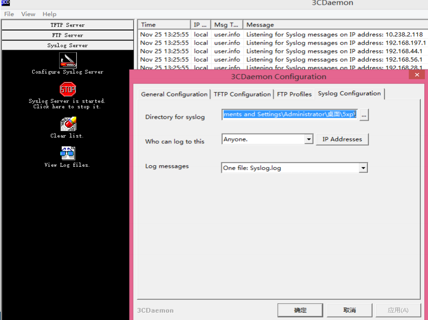The height and width of the screenshot is (320, 428).
Task: Click the 'View Log files.' label text
Action: click(x=67, y=165)
